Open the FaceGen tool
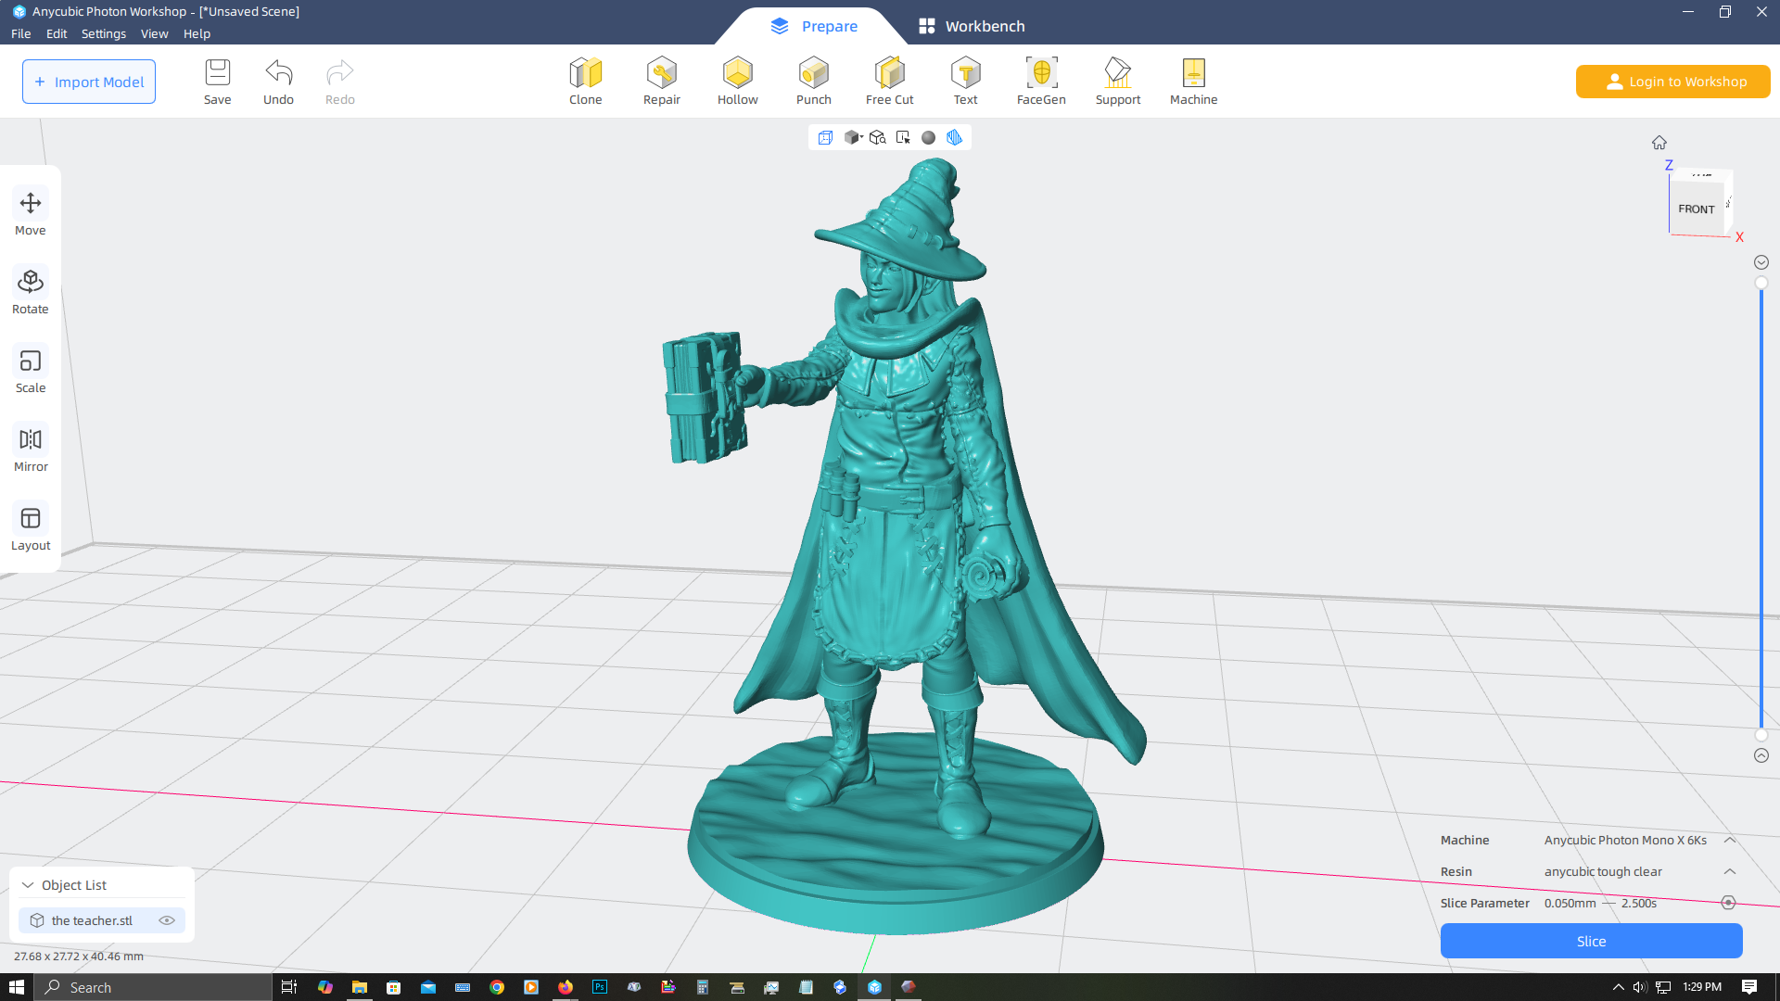This screenshot has width=1780, height=1001. point(1041,82)
